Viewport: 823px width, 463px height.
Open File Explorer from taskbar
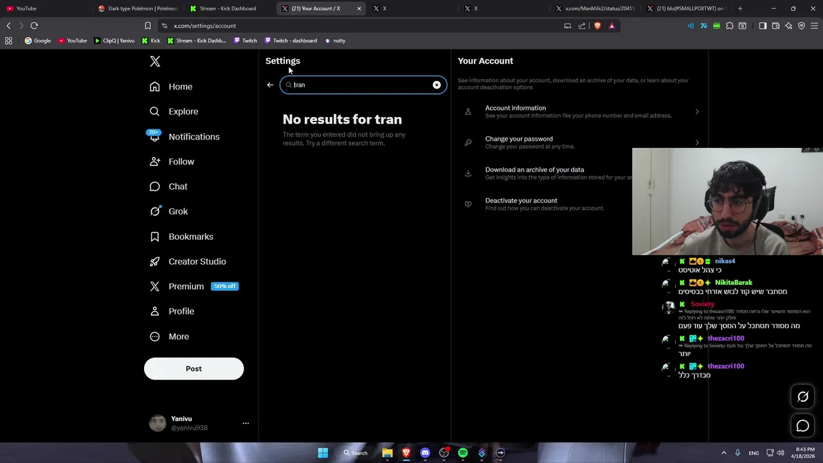pyautogui.click(x=387, y=453)
